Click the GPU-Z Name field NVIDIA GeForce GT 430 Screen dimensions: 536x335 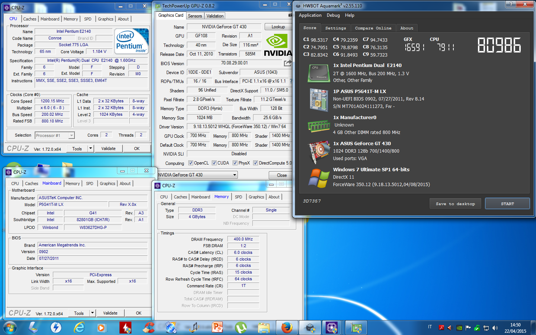(x=224, y=27)
